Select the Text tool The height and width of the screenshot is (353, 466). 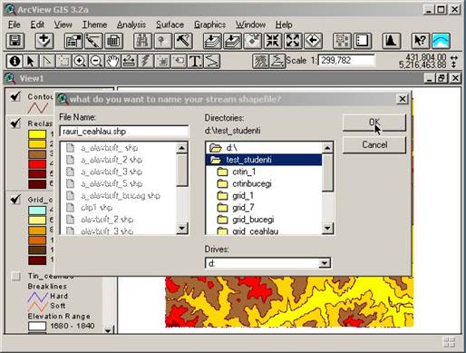point(195,61)
